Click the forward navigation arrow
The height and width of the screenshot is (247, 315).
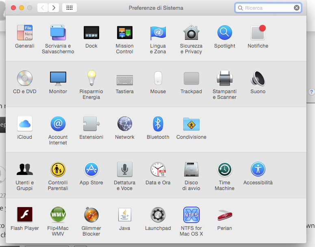click(x=54, y=8)
